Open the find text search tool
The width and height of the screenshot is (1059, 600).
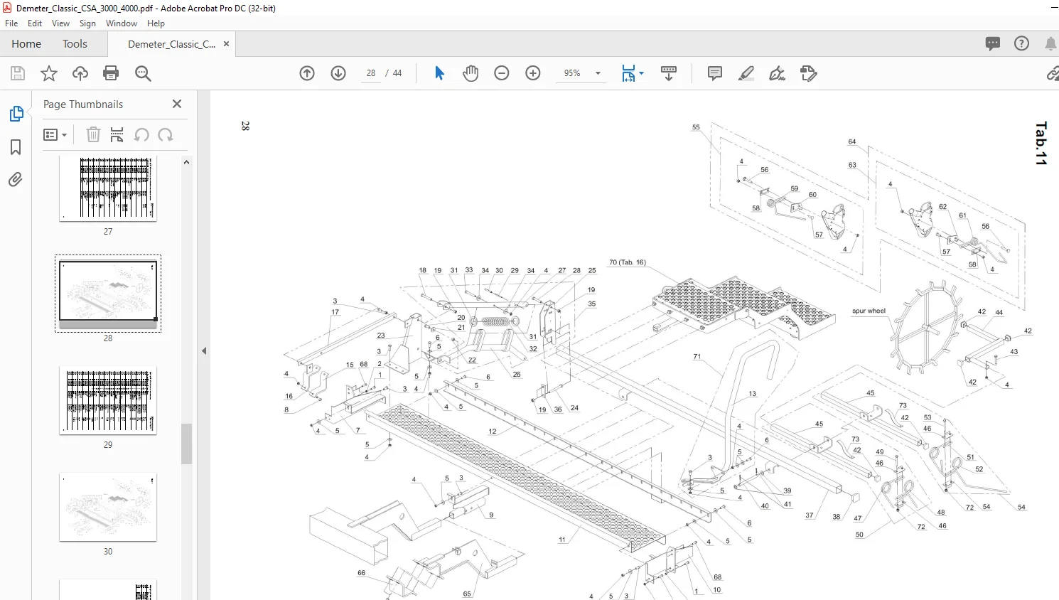[143, 73]
